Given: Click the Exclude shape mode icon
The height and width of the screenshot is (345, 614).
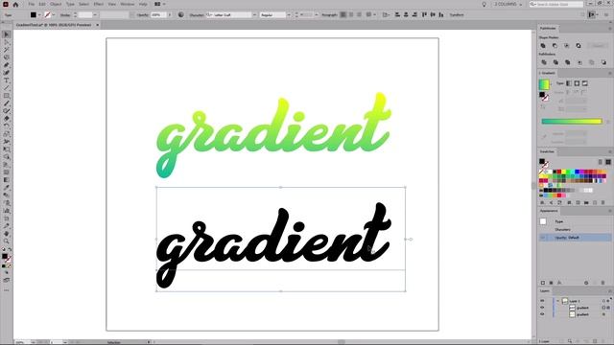Looking at the screenshot, I should point(579,46).
